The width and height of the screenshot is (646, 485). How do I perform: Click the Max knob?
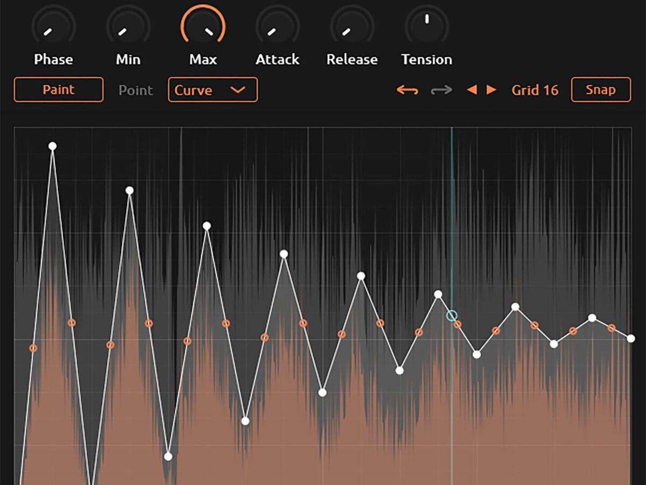click(x=203, y=26)
